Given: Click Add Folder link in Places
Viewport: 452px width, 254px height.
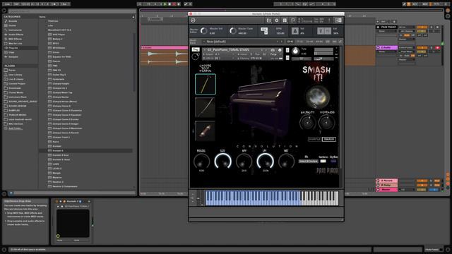Looking at the screenshot, I should tap(16, 128).
